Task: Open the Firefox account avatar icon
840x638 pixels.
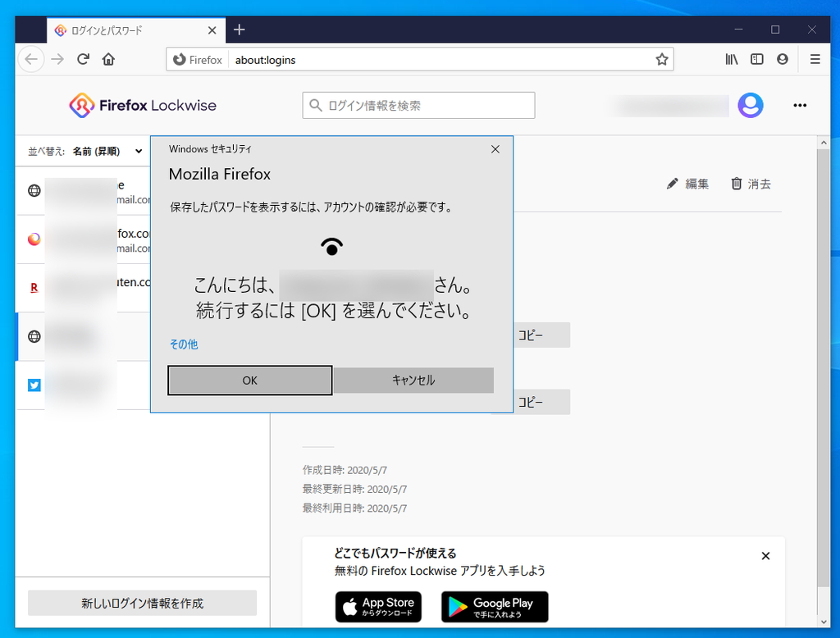Action: point(751,105)
